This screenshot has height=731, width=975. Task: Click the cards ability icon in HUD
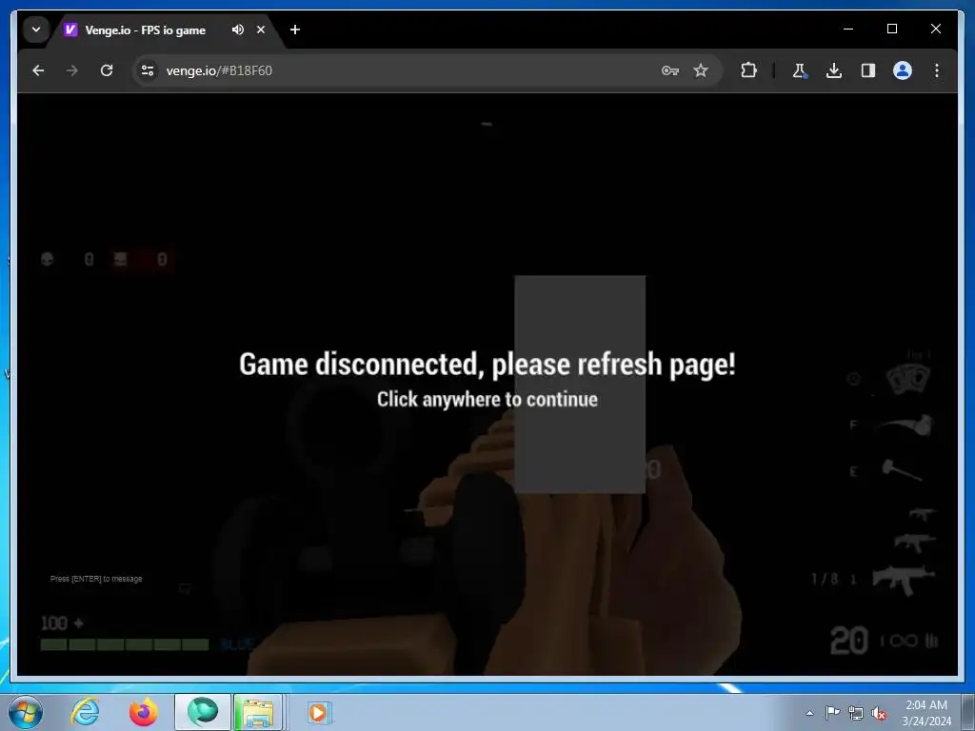[x=907, y=379]
